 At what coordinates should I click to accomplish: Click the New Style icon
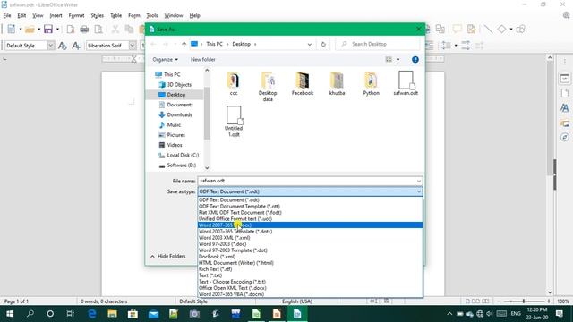tap(76, 46)
